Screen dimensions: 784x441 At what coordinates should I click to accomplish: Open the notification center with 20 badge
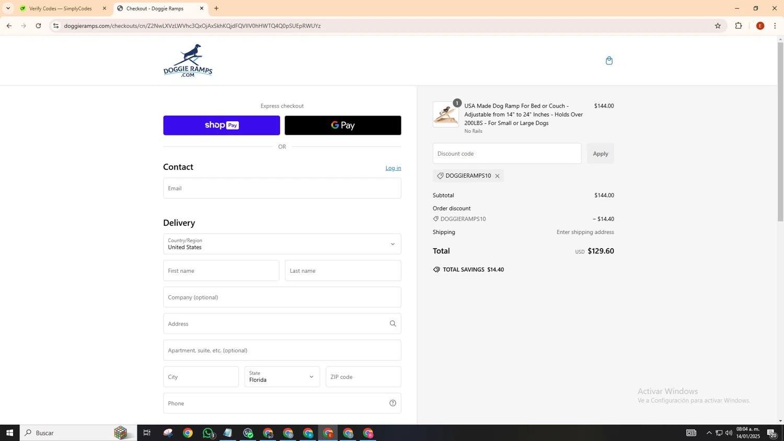(x=772, y=433)
